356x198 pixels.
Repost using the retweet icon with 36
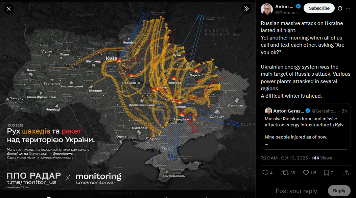(x=289, y=173)
